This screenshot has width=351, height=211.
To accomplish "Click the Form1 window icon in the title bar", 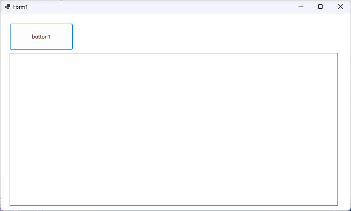I will pos(7,7).
